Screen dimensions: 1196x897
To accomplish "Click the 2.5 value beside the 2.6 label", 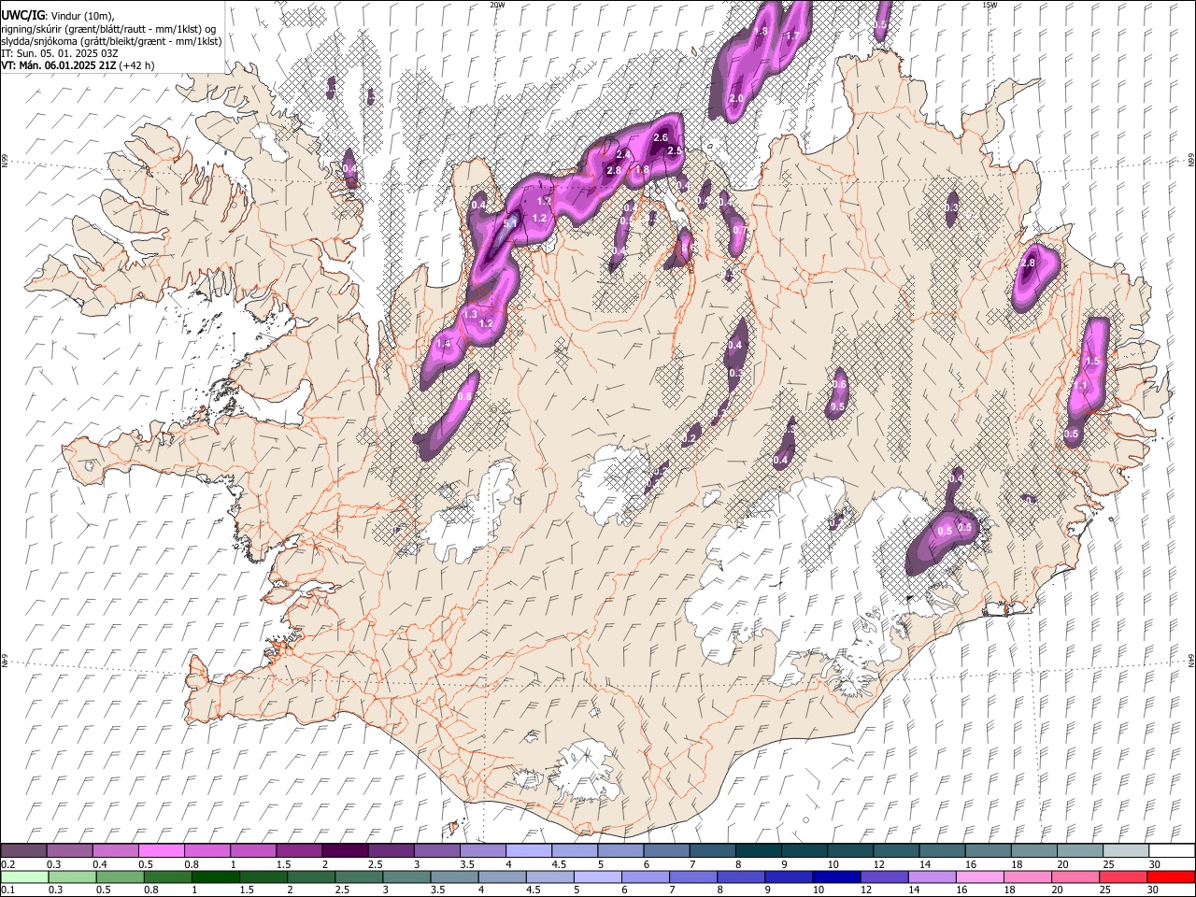I will (675, 150).
